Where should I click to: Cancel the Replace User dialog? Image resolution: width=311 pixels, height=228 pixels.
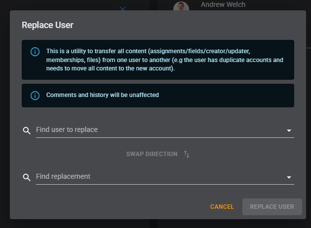pos(222,207)
